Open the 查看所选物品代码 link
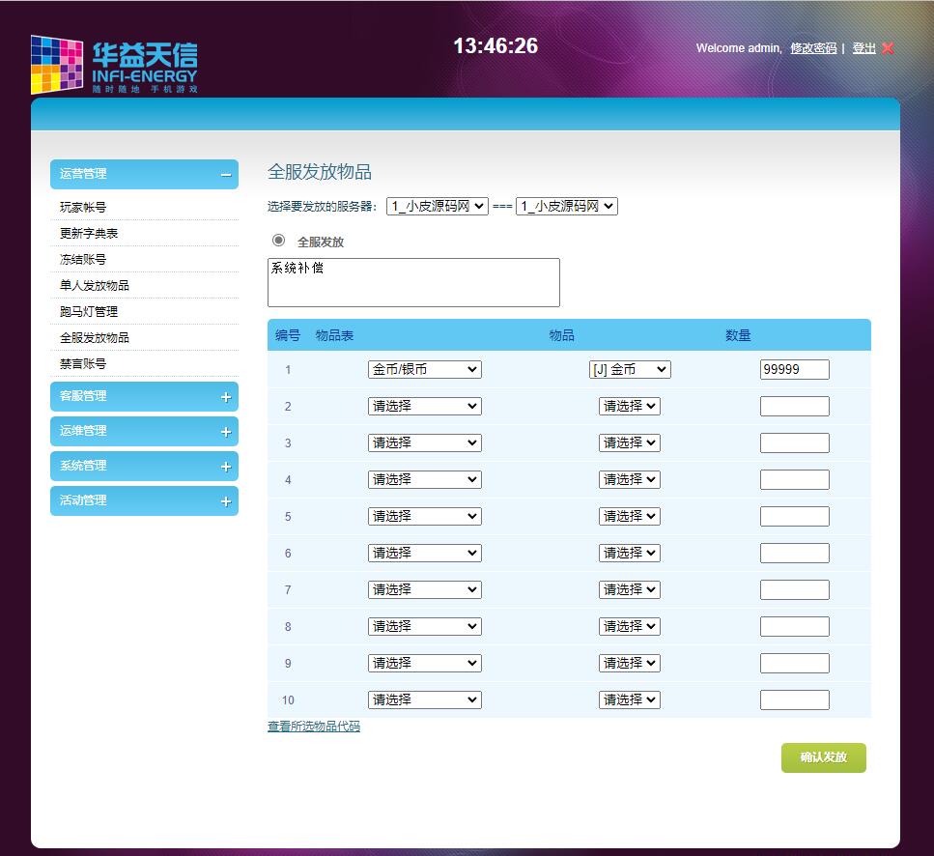 pyautogui.click(x=313, y=726)
